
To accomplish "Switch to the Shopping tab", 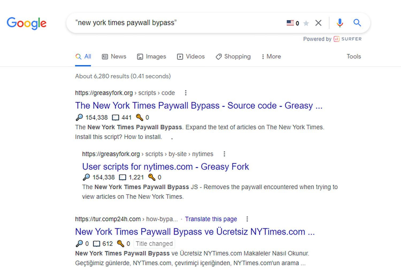I will (233, 56).
